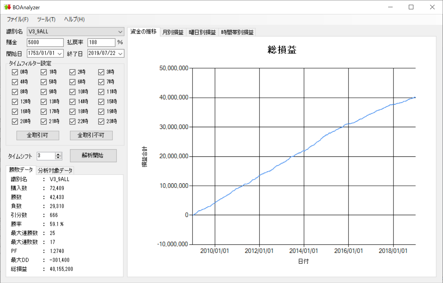This screenshot has width=443, height=283.
Task: Toggle the 18時 time filter checkbox
Action: click(x=73, y=112)
